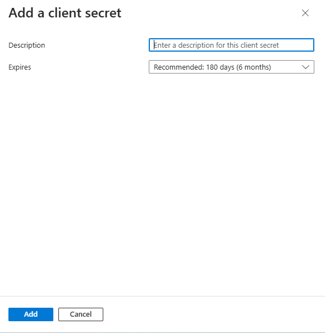
Task: Click the Description field label
Action: click(27, 45)
